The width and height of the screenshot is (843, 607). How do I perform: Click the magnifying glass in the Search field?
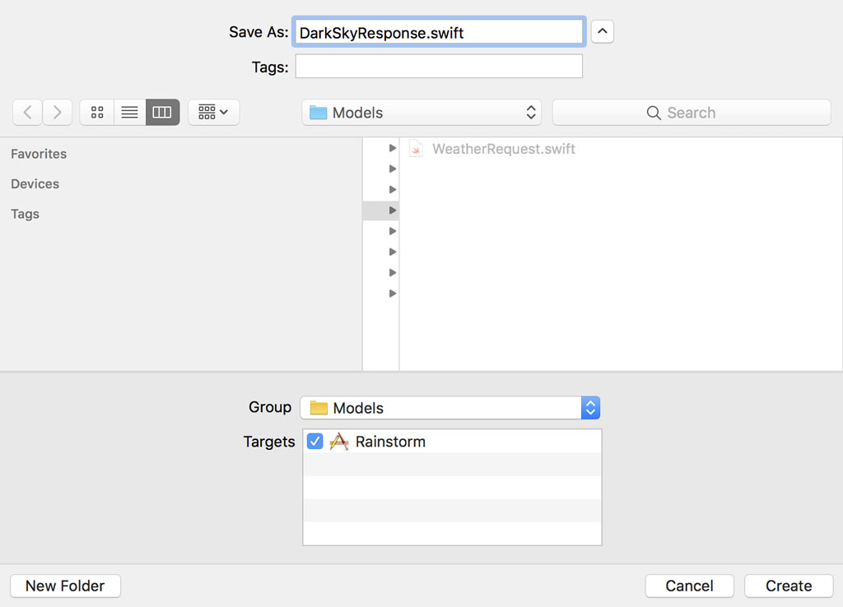click(x=654, y=112)
